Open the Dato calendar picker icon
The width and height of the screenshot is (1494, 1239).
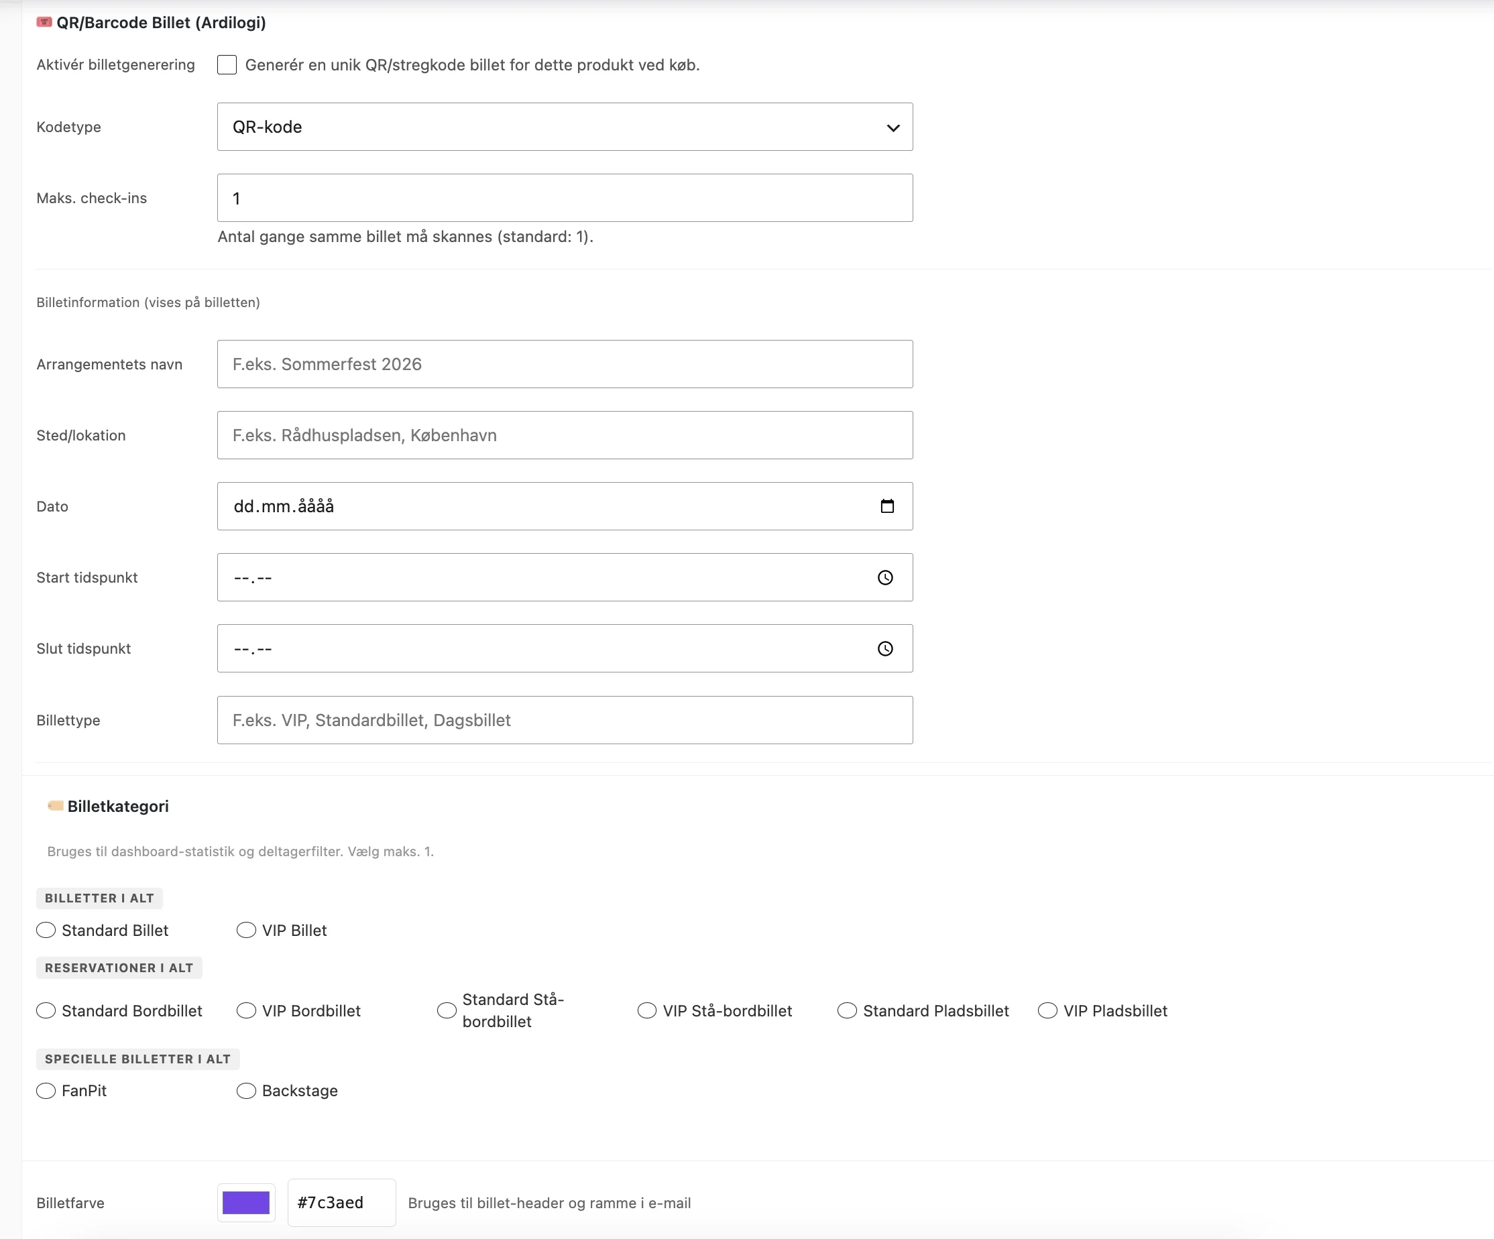pos(886,506)
